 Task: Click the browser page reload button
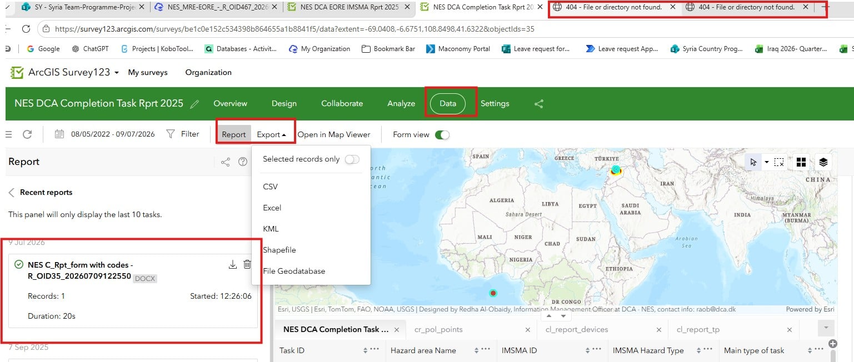tap(26, 29)
